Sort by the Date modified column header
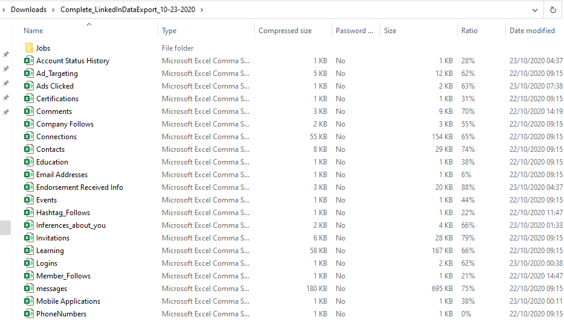This screenshot has width=564, height=320. pyautogui.click(x=532, y=31)
